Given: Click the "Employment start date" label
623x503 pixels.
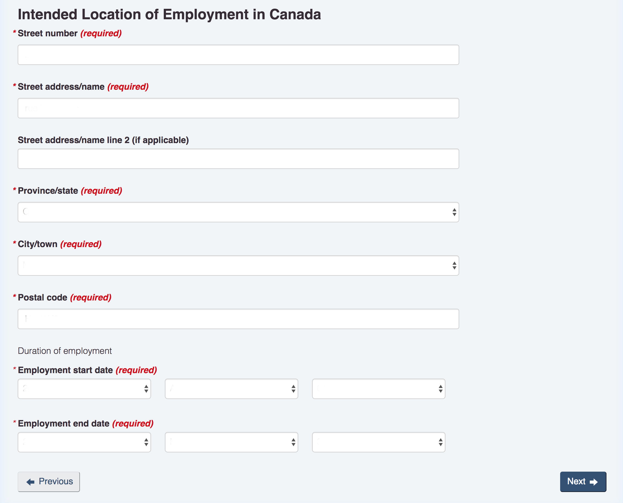Looking at the screenshot, I should click(65, 370).
